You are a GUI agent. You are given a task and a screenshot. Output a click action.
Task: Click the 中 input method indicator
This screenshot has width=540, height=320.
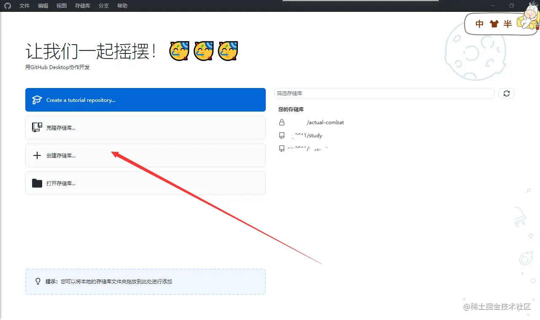(x=480, y=24)
